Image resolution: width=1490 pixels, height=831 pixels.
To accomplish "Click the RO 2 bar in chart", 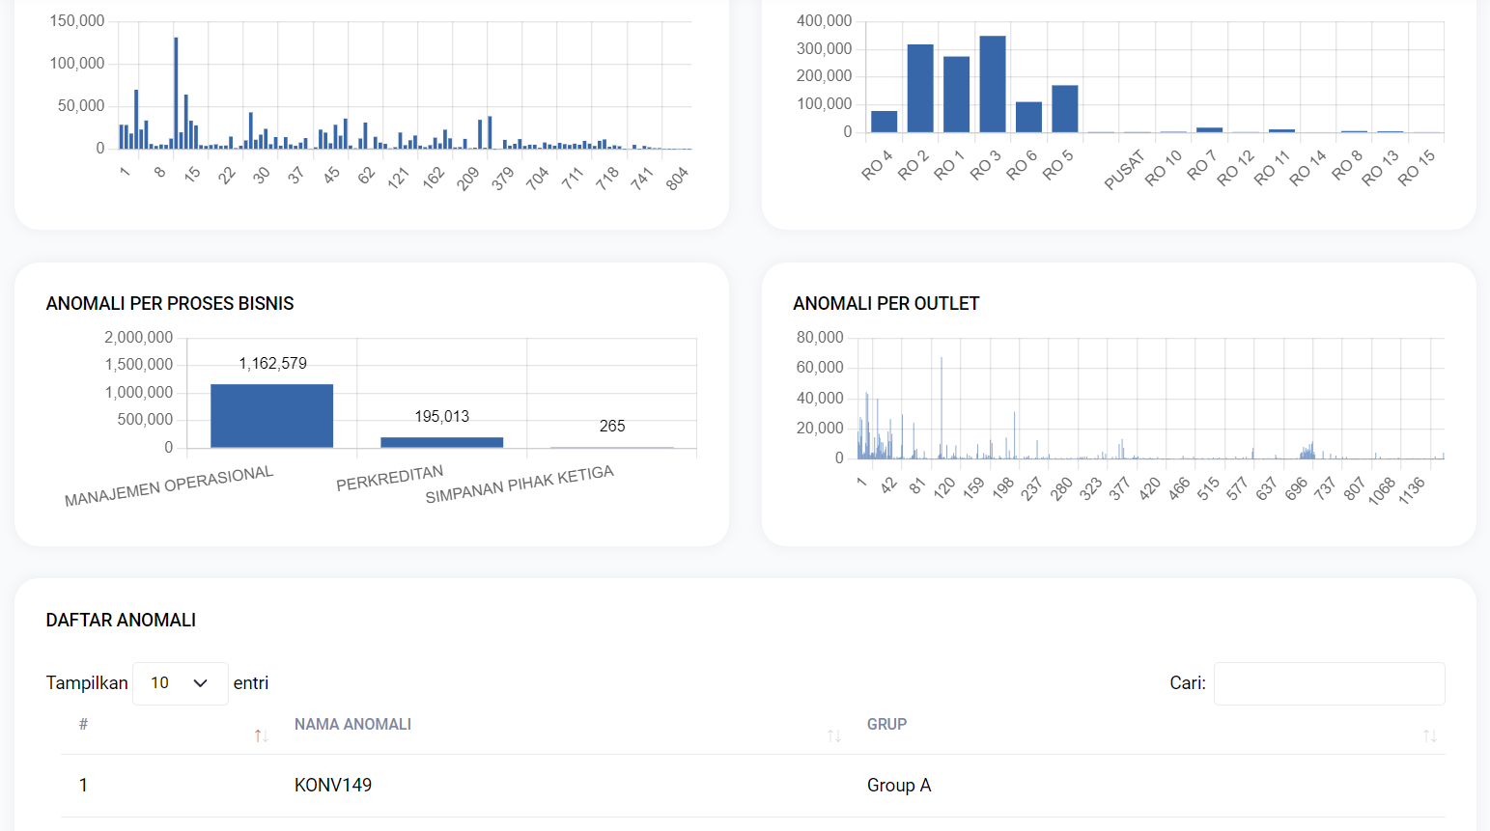I will click(x=920, y=88).
